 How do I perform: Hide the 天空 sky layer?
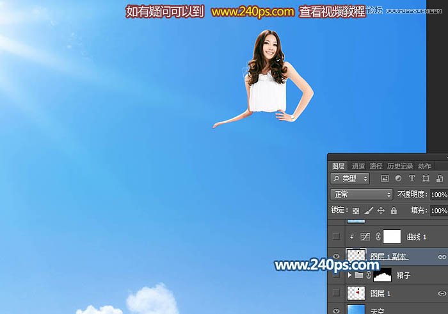coord(336,310)
